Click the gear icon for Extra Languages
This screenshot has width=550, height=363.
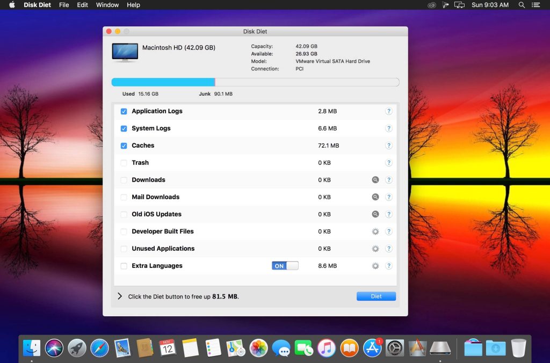(375, 266)
